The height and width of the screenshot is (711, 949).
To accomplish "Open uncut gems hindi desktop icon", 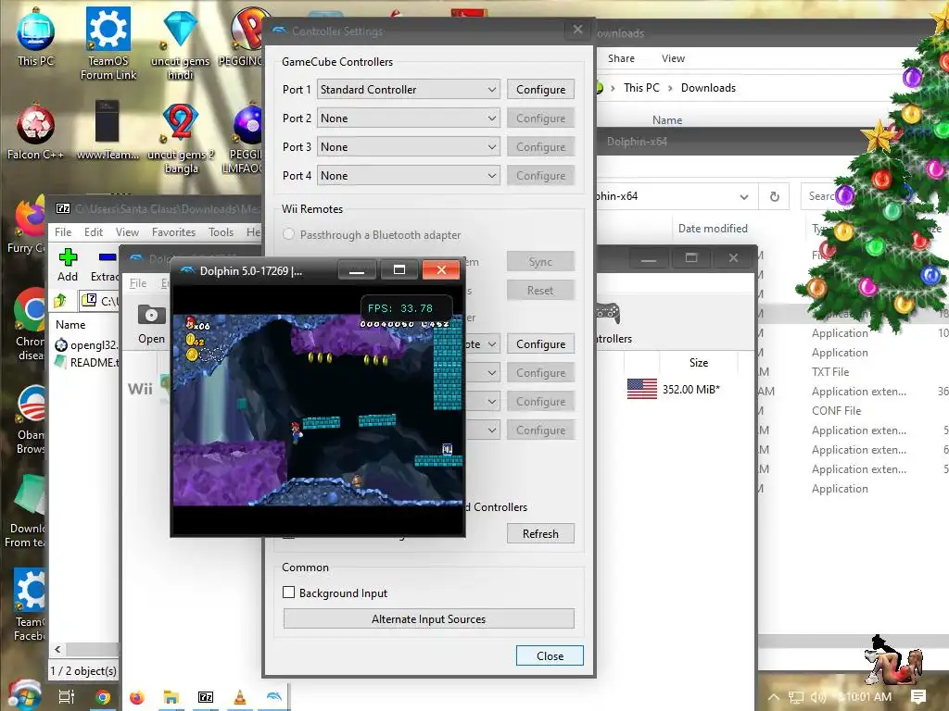I will pyautogui.click(x=180, y=44).
